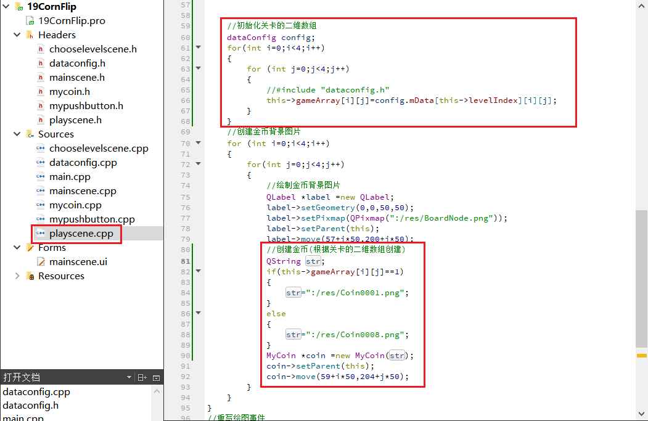
Task: Click the BoardNode.png setPixmap line
Action: 387,218
